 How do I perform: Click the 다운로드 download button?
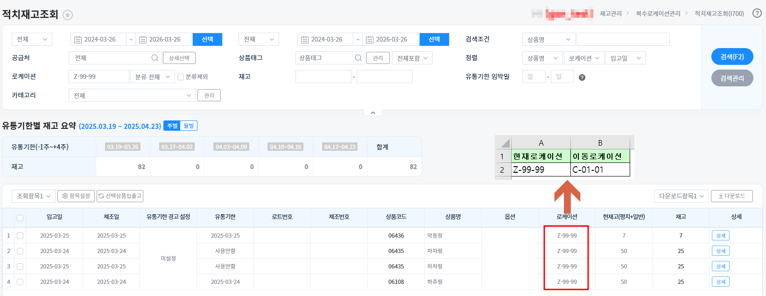731,196
